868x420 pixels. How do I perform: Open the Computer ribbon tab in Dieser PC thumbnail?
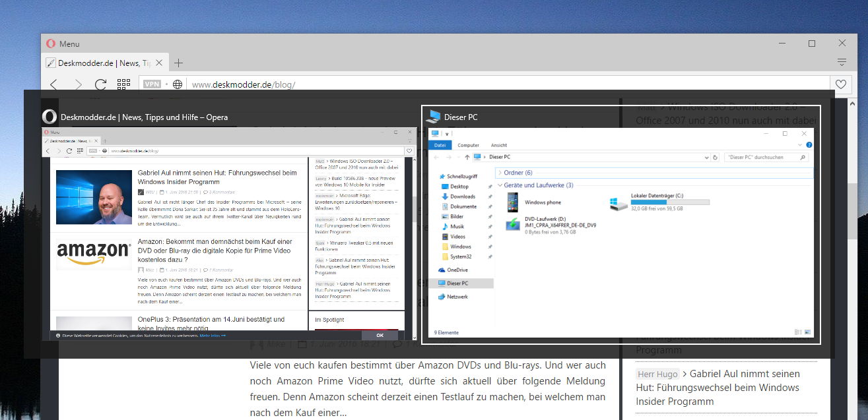[x=469, y=145]
